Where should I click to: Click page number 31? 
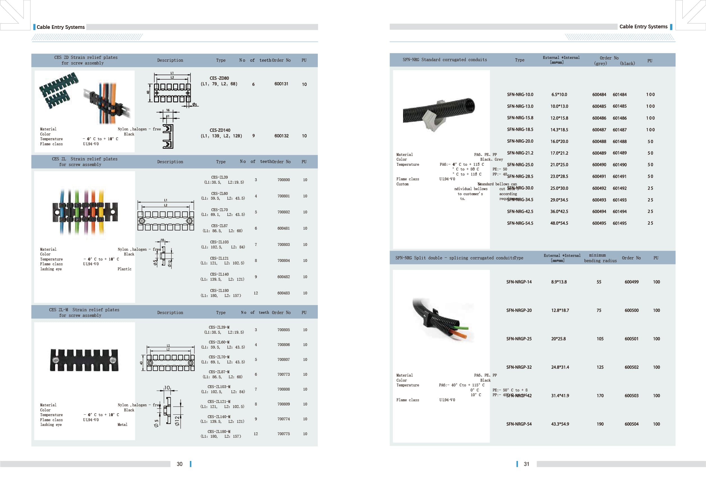tap(526, 464)
